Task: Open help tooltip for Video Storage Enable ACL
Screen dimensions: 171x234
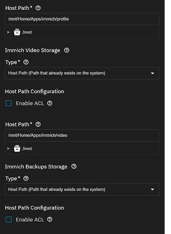Action: click(x=50, y=103)
